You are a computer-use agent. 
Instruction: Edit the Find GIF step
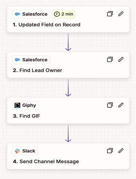point(121,105)
